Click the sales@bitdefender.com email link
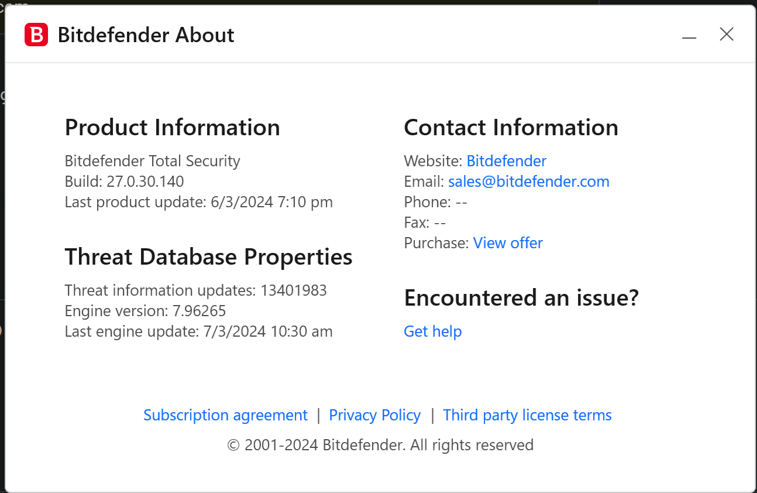This screenshot has width=757, height=493. coord(528,182)
